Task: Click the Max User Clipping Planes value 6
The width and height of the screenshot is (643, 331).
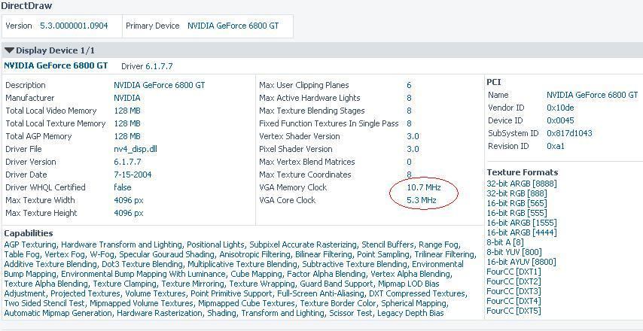Action: tap(409, 85)
